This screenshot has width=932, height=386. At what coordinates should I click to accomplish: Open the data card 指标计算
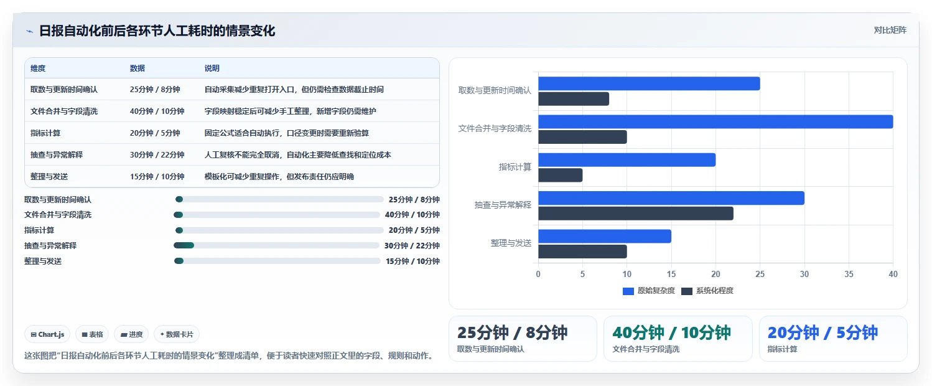[x=833, y=339]
